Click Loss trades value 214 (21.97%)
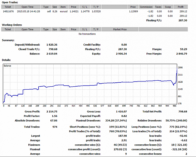The height and width of the screenshot is (157, 196). tap(178, 131)
